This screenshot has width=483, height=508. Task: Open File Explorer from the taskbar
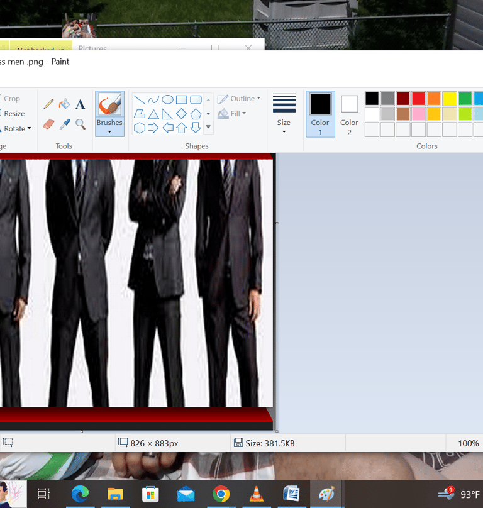pyautogui.click(x=115, y=494)
